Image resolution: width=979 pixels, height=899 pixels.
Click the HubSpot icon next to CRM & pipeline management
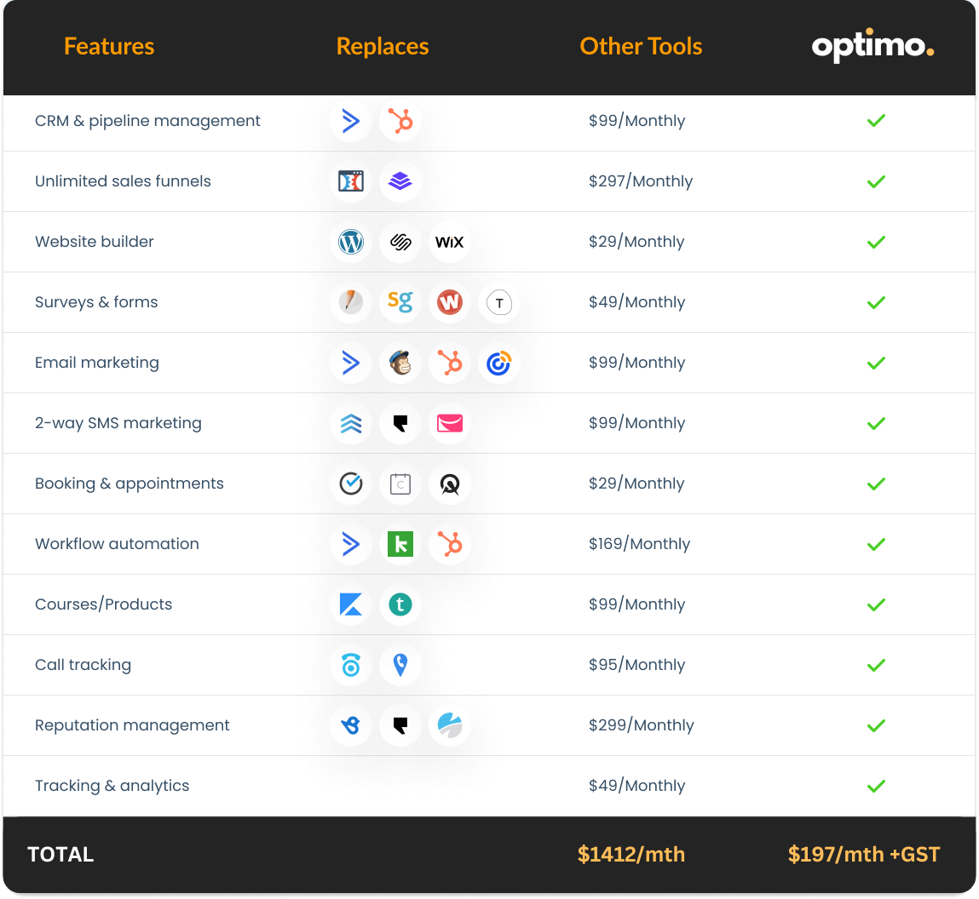click(400, 121)
